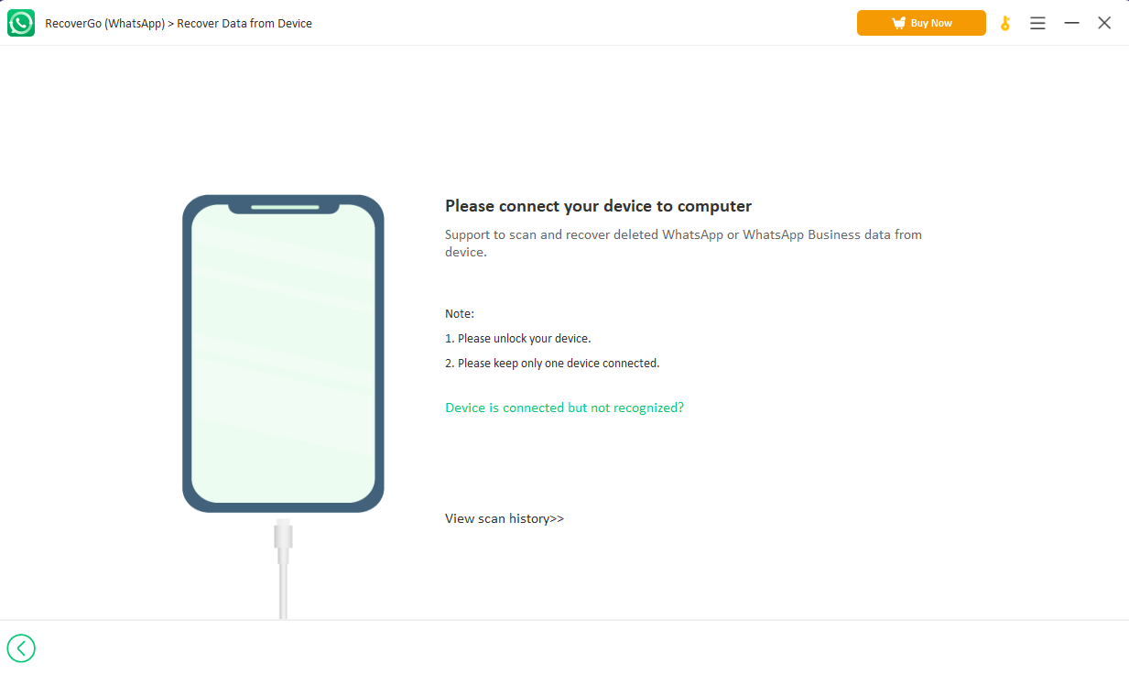Click the 'Please connect your device' heading
Screen dimensions: 1129x674
(598, 206)
